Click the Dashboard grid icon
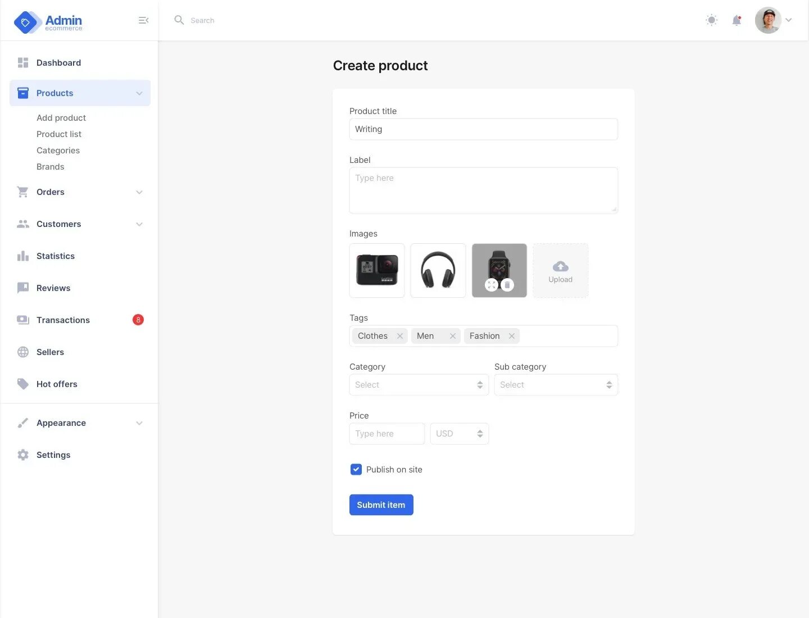The image size is (809, 618). pyautogui.click(x=23, y=62)
